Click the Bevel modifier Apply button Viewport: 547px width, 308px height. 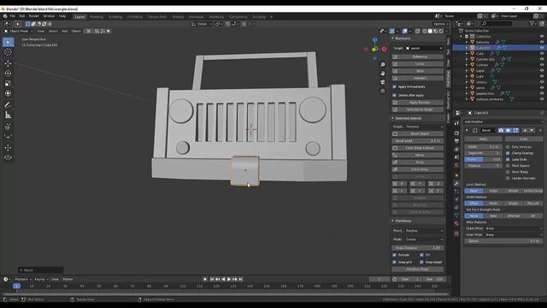[x=483, y=139]
